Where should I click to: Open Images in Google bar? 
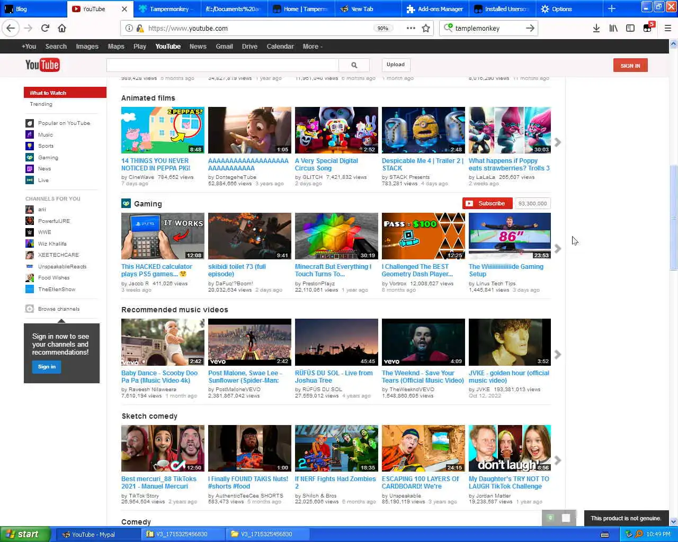[87, 47]
